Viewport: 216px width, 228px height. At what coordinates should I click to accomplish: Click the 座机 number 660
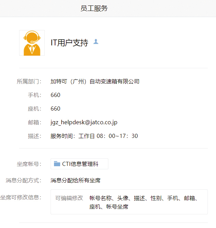click(x=55, y=109)
